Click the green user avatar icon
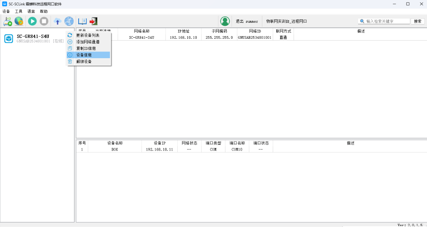427x227 pixels. click(x=225, y=21)
